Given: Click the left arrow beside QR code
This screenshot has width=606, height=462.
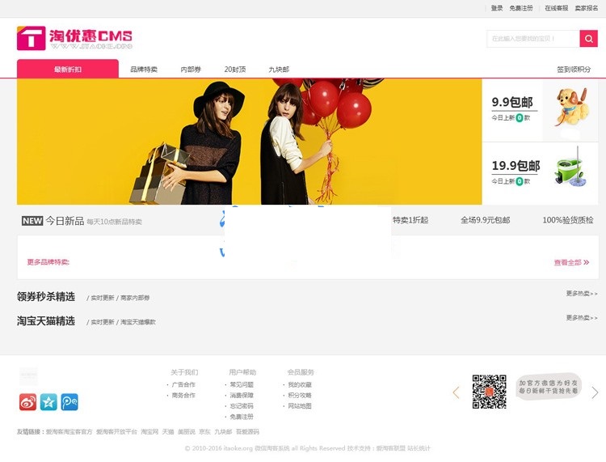Looking at the screenshot, I should tap(456, 392).
